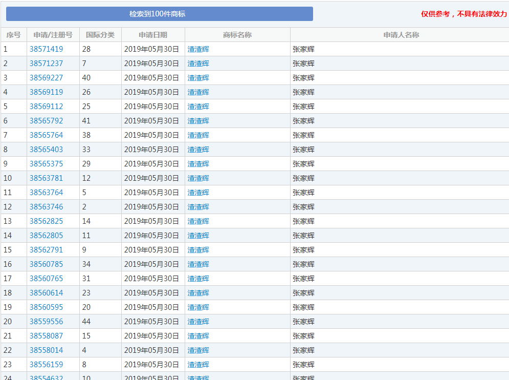This screenshot has height=380, width=509.
Task: Select registration number 38565792
Action: click(46, 121)
